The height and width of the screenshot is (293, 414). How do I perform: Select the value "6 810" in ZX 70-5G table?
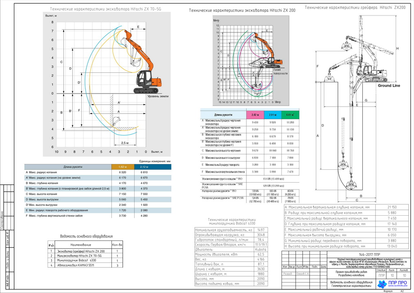[x=144, y=172]
